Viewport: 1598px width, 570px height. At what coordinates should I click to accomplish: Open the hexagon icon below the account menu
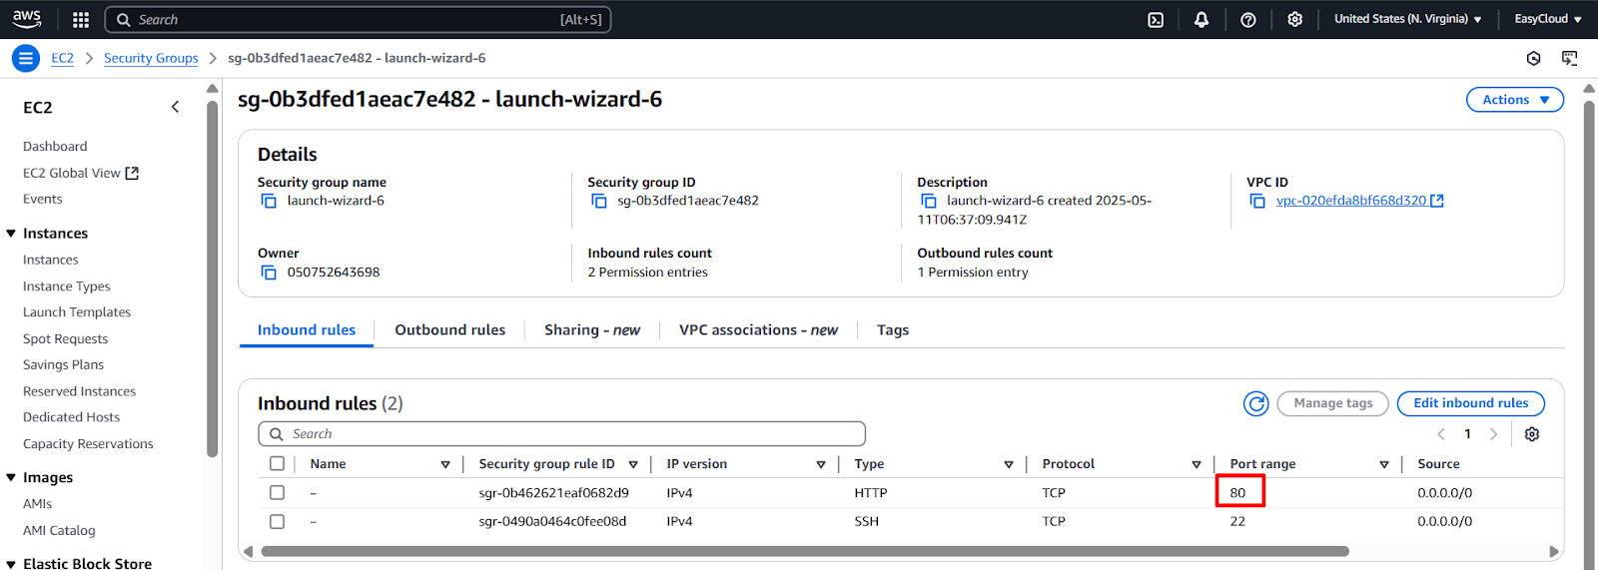coord(1534,58)
